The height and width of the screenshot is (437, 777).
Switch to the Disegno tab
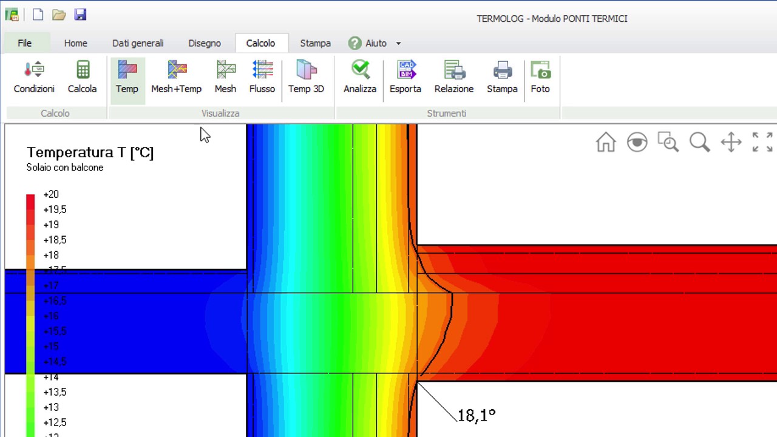click(205, 43)
